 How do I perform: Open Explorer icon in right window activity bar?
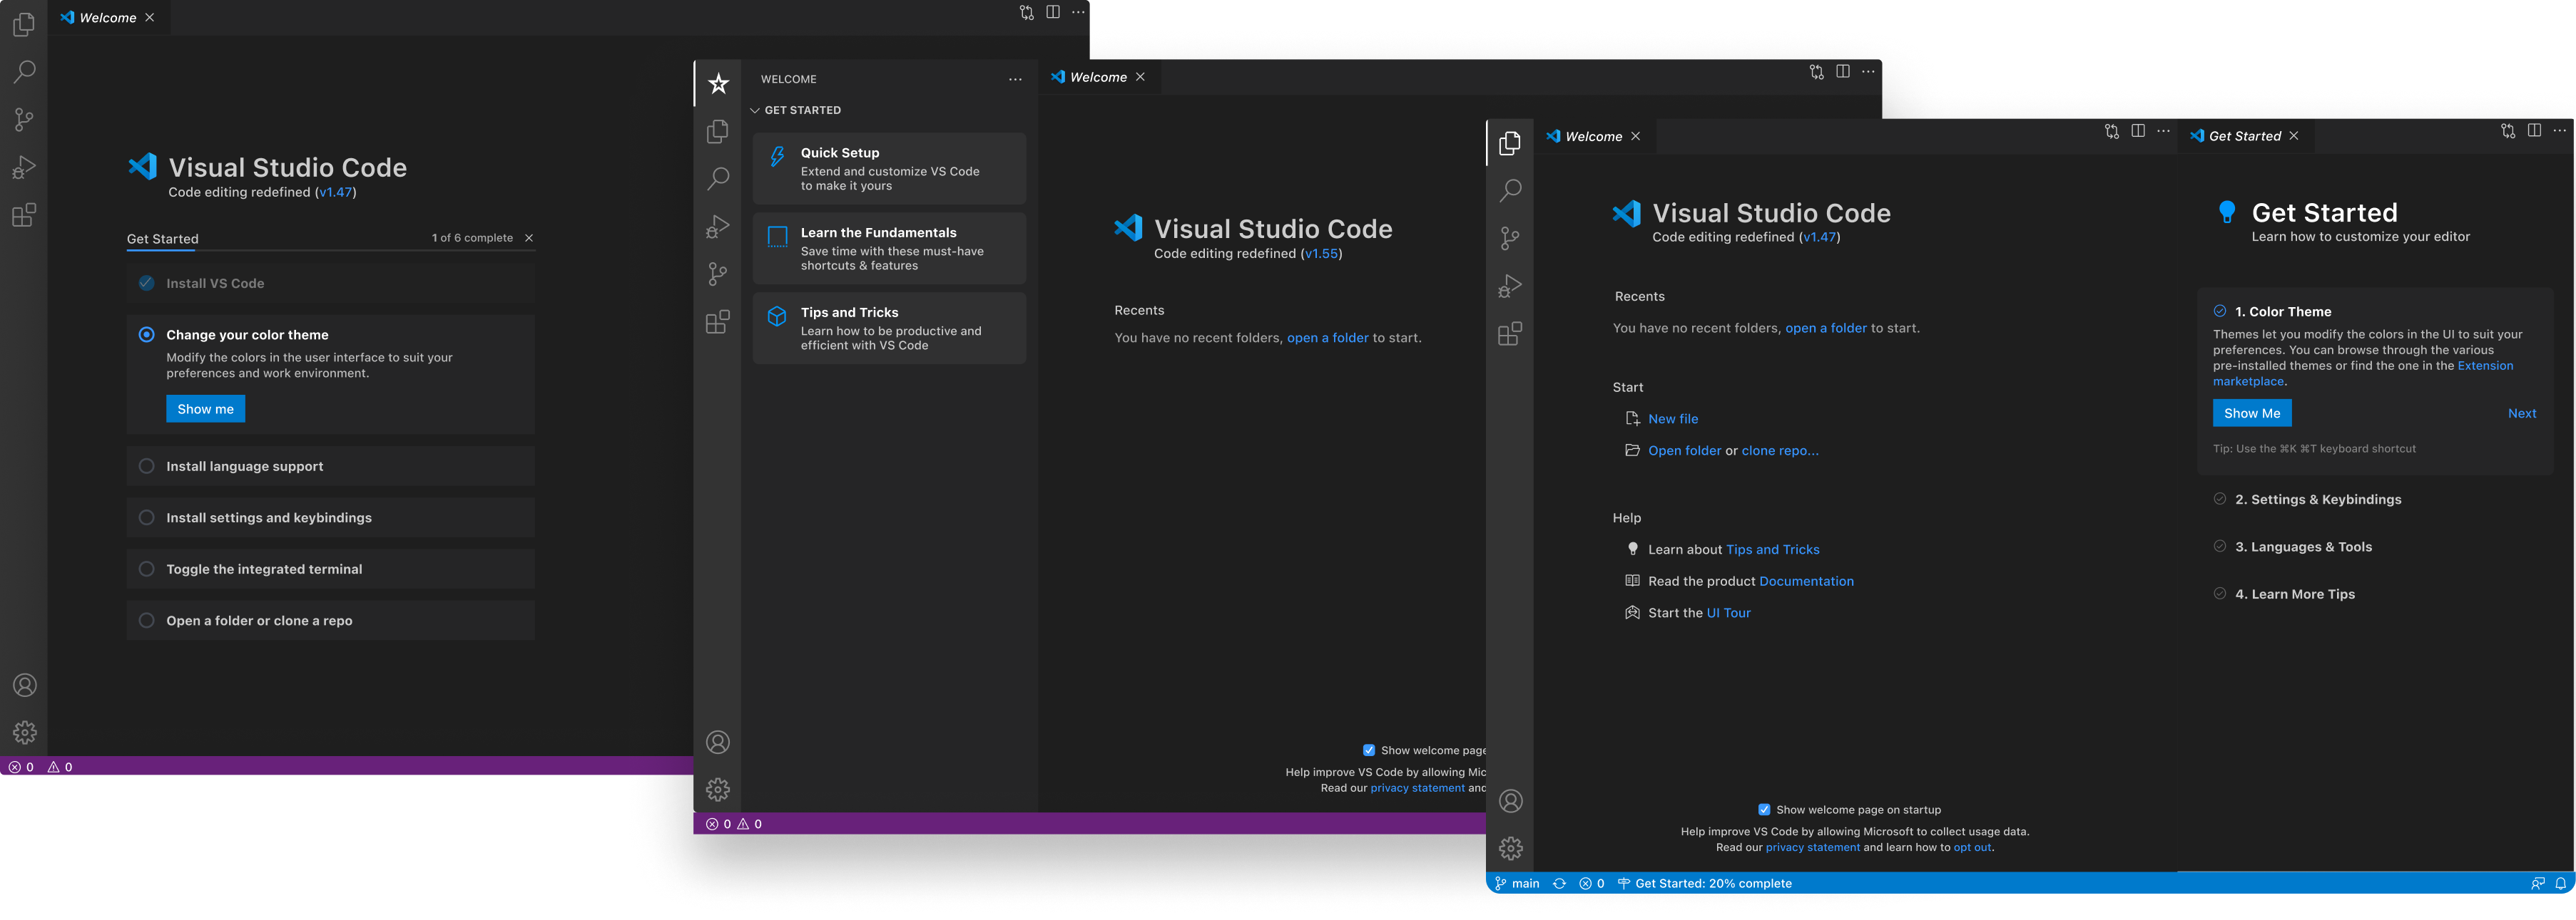1510,144
